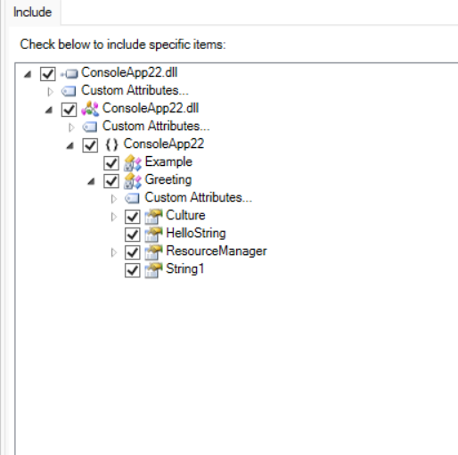Viewport: 458px width, 455px height.
Task: Collapse the top-level ConsoleApp22.dll node
Action: tap(28, 74)
